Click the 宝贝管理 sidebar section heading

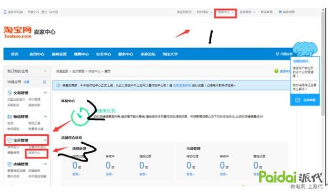point(21,140)
